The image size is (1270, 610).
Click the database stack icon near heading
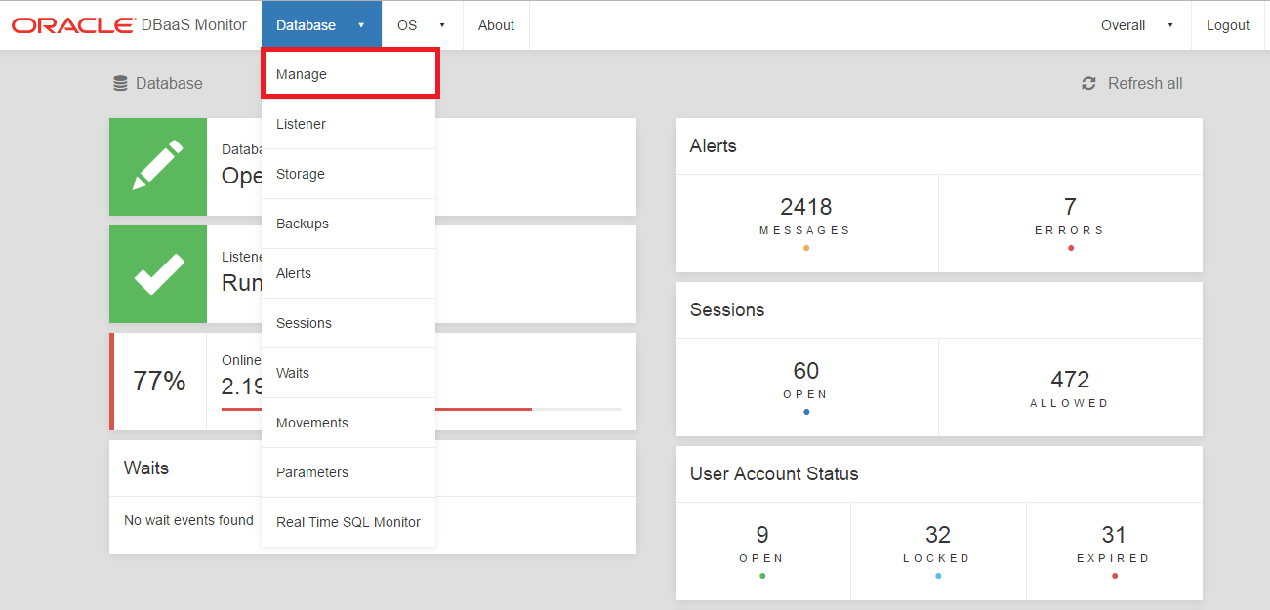120,84
